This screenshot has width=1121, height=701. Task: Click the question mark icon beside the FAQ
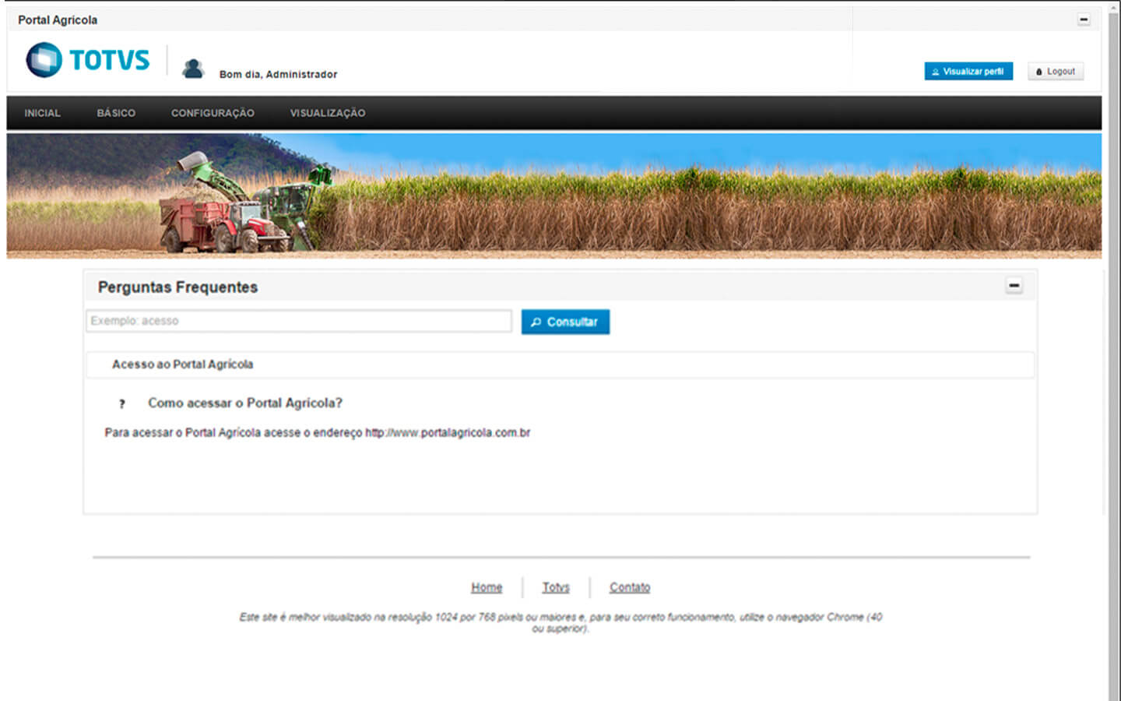121,403
